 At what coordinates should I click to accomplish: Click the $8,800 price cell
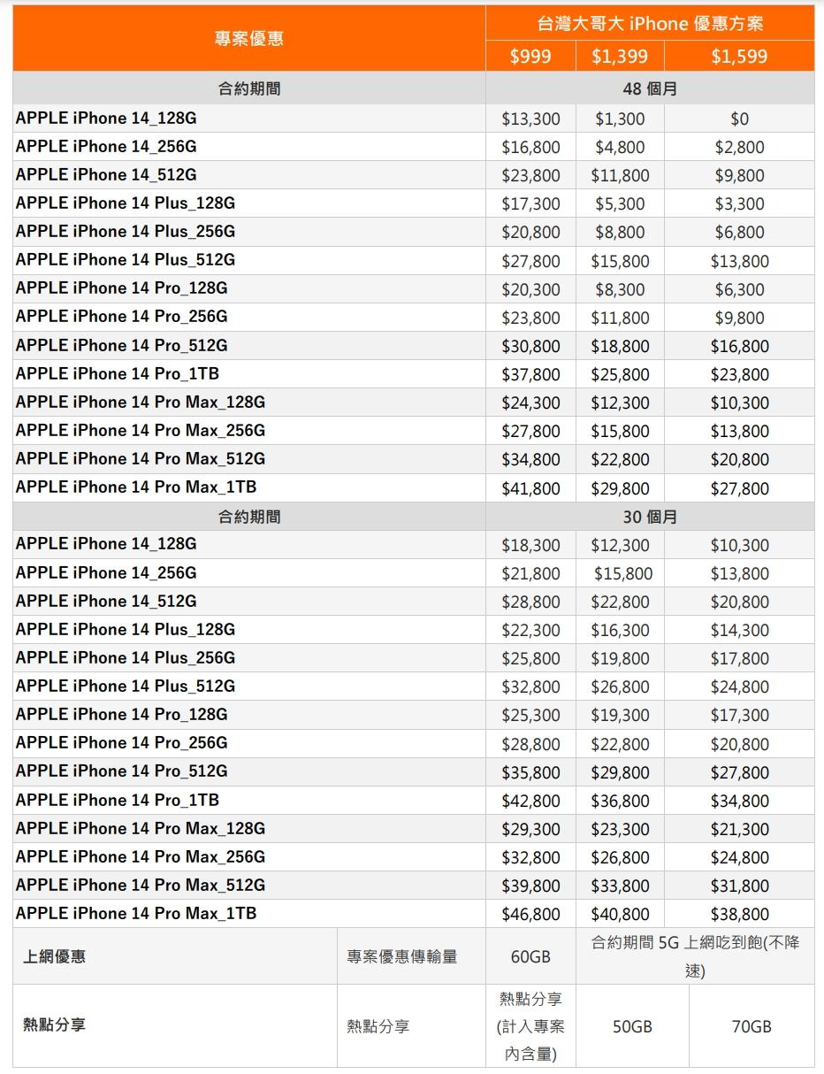pyautogui.click(x=620, y=232)
